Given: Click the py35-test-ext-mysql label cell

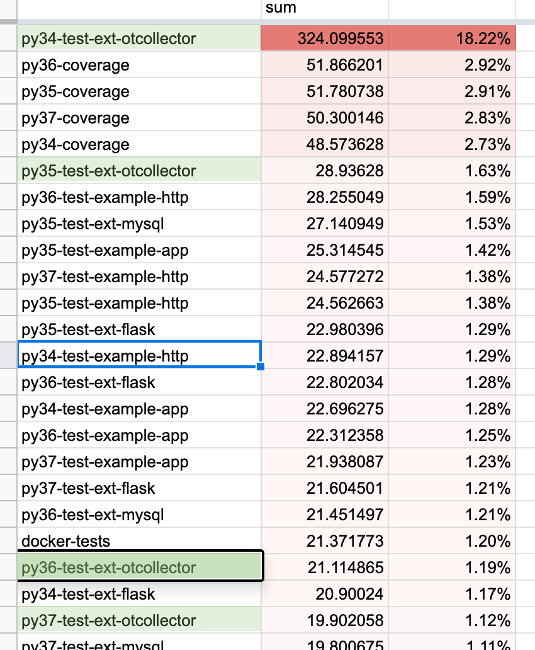Looking at the screenshot, I should tap(138, 223).
